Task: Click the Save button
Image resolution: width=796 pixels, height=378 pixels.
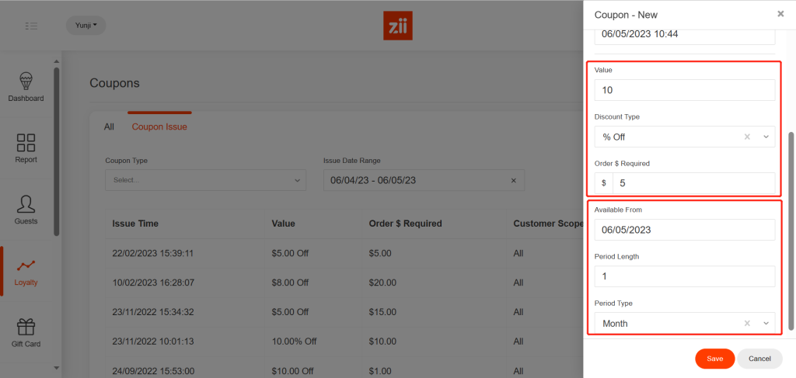Action: [x=714, y=359]
